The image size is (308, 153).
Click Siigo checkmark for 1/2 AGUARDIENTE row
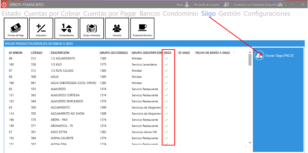click(167, 59)
